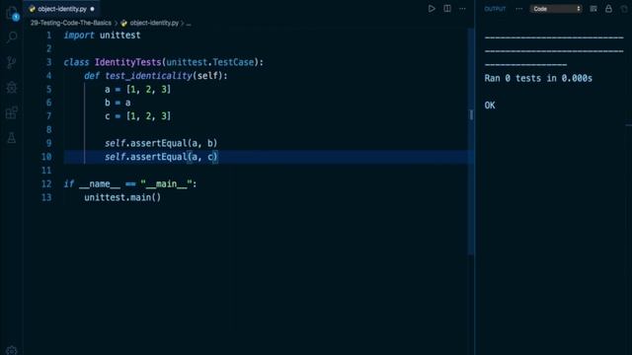Click line number 1 in gutter
This screenshot has height=355, width=632.
click(48, 35)
